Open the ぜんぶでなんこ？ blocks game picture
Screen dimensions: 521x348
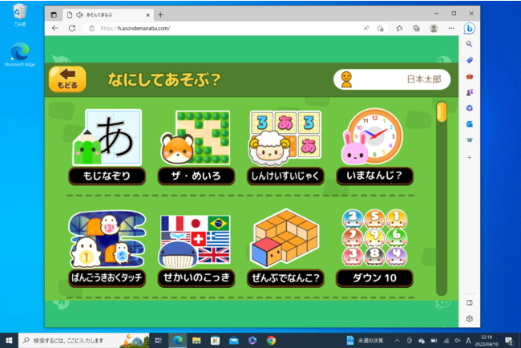pos(285,238)
